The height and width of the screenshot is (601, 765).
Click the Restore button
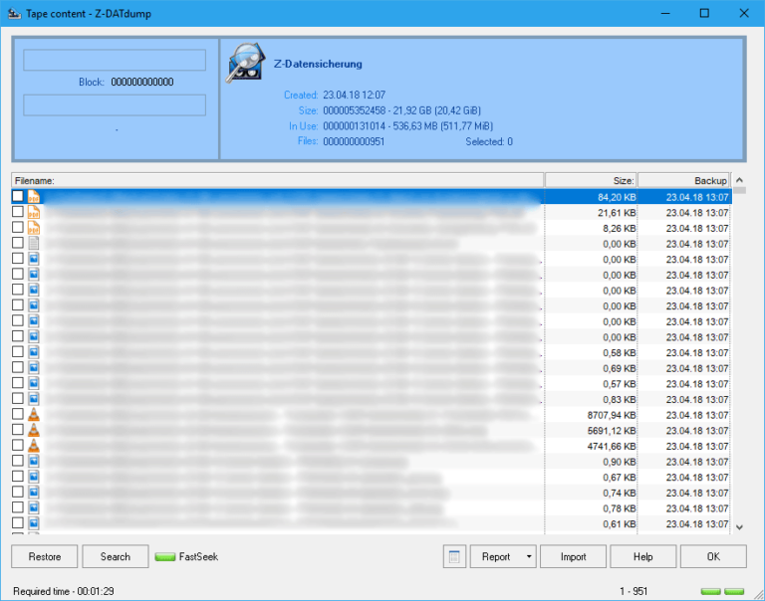(x=45, y=556)
